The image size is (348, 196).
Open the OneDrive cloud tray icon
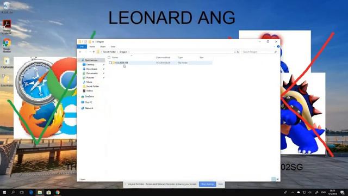point(299,192)
